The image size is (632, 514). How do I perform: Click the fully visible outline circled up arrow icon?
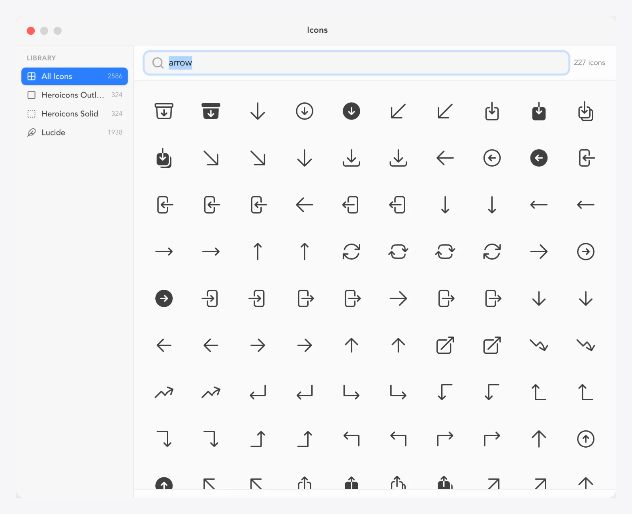(x=586, y=439)
